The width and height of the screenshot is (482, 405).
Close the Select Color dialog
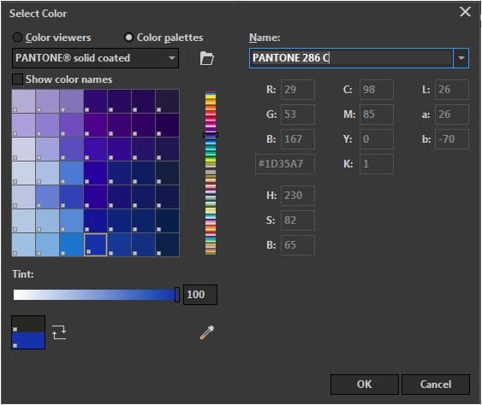click(465, 12)
